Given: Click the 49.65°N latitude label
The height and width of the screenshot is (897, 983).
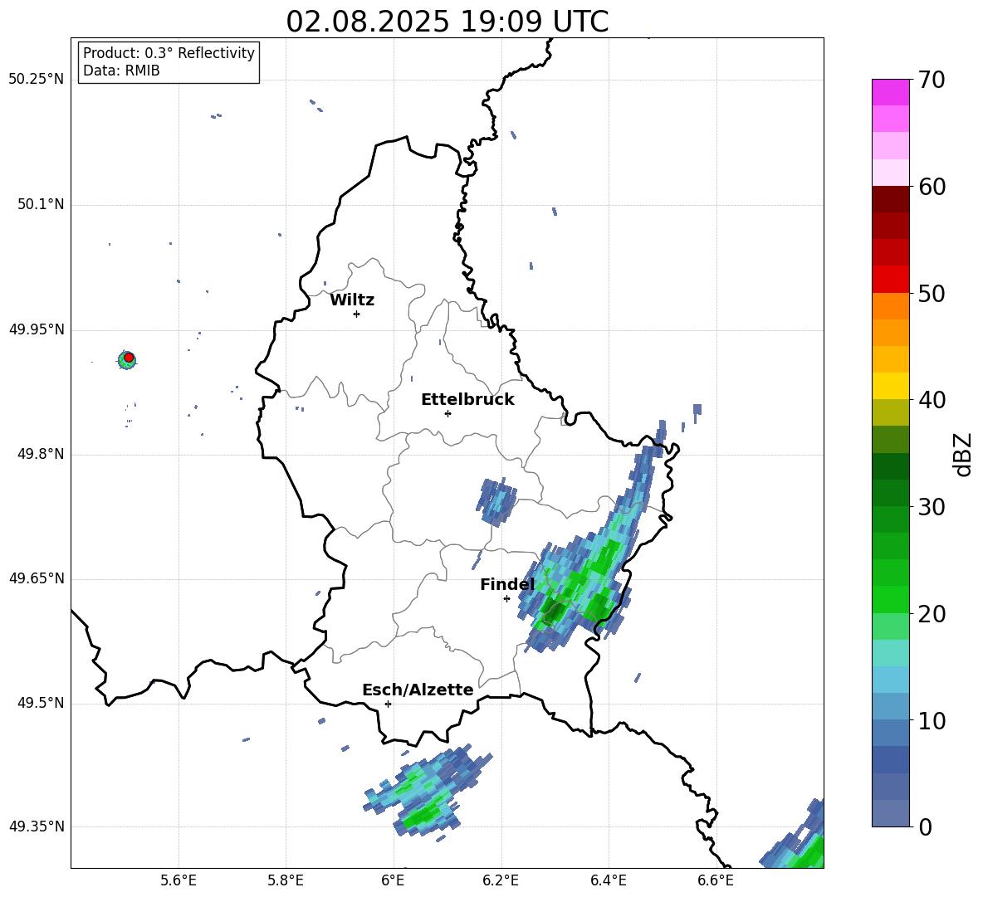Looking at the screenshot, I should 37,578.
